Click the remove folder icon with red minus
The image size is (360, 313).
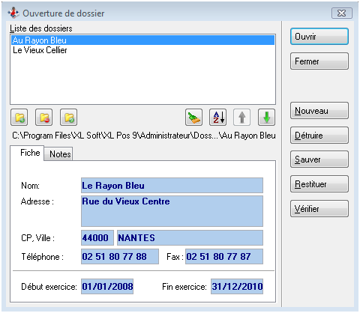[x=43, y=117]
